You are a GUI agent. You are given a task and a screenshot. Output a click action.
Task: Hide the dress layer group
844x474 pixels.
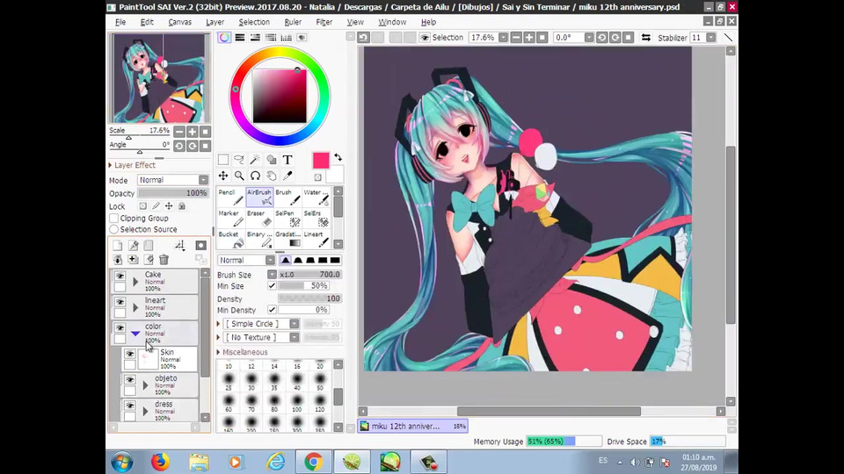point(130,406)
